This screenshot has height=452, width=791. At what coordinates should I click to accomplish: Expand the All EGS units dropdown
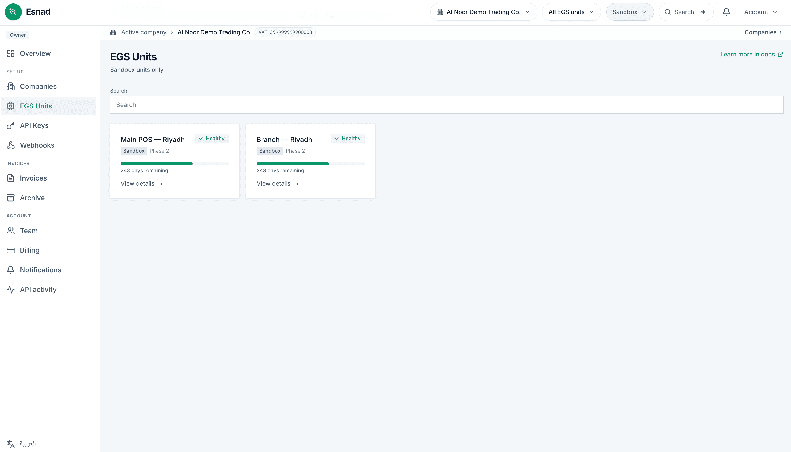pyautogui.click(x=571, y=12)
